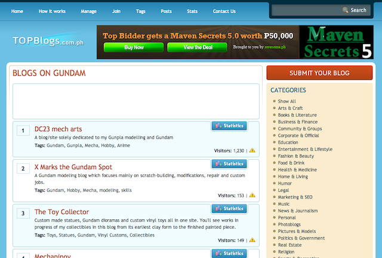
Task: Open the Tags page
Action: (x=141, y=11)
